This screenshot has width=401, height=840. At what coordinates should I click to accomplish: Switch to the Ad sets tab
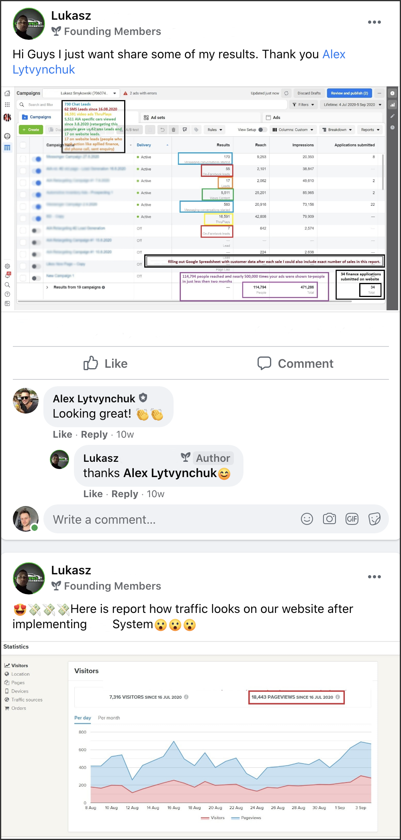(155, 117)
